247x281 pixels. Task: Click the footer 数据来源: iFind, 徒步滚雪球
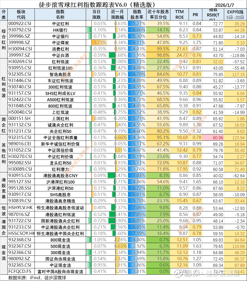(x=37, y=278)
